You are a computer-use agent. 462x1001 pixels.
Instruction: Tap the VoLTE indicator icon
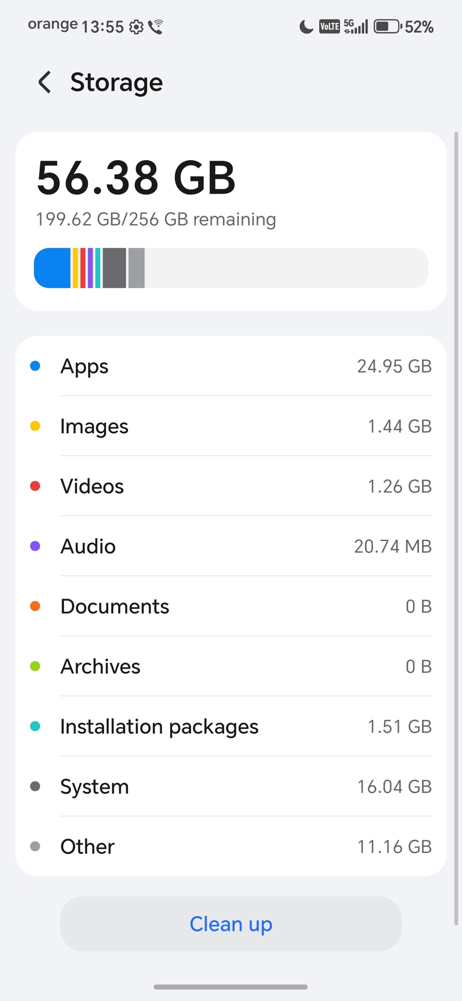pos(329,27)
